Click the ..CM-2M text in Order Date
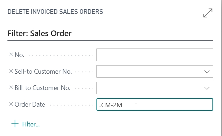The width and height of the screenshot is (222, 136). (x=110, y=105)
